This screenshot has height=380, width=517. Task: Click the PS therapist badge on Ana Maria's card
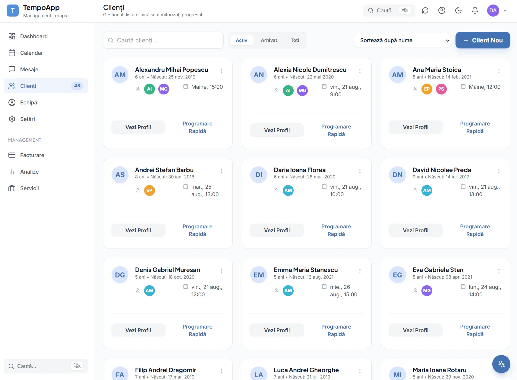[x=441, y=89]
